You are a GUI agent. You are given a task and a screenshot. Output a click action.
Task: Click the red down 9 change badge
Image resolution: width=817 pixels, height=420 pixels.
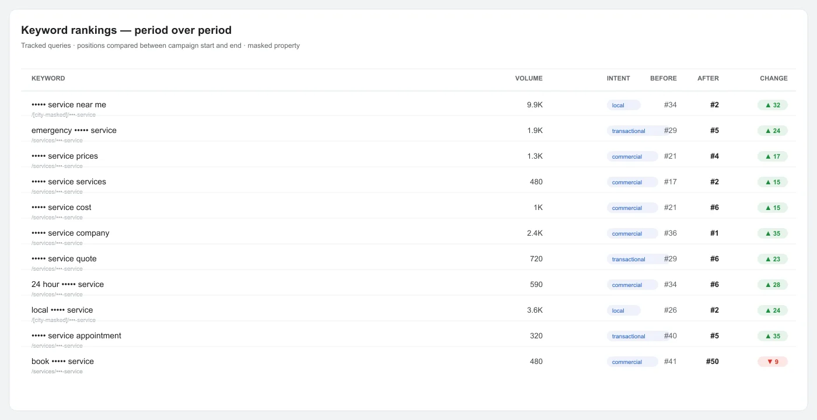coord(773,362)
